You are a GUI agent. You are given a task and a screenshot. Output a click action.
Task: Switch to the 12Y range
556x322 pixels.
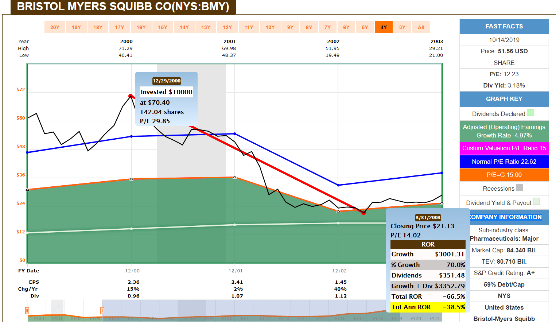point(227,27)
